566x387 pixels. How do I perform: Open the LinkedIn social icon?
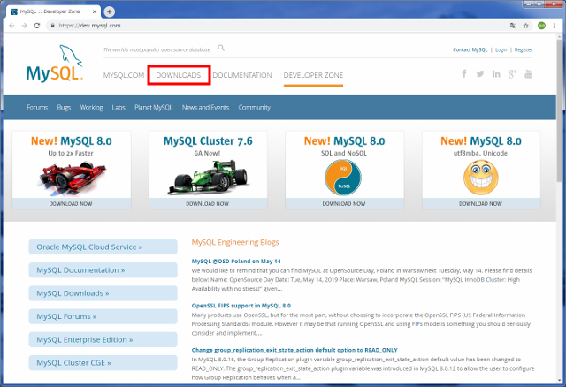click(496, 74)
